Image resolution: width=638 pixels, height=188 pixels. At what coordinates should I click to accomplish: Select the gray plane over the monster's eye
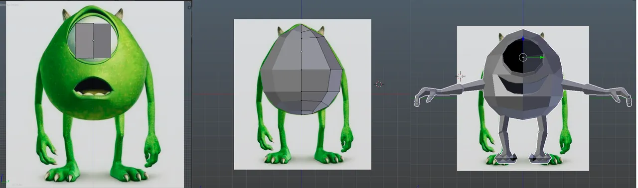pyautogui.click(x=93, y=40)
